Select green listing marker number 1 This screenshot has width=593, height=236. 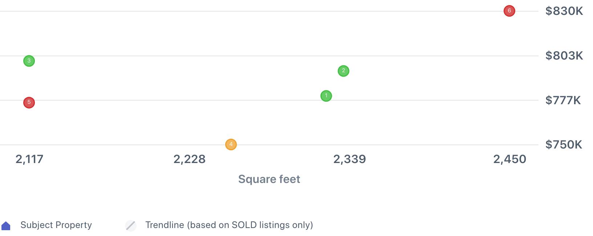(326, 96)
